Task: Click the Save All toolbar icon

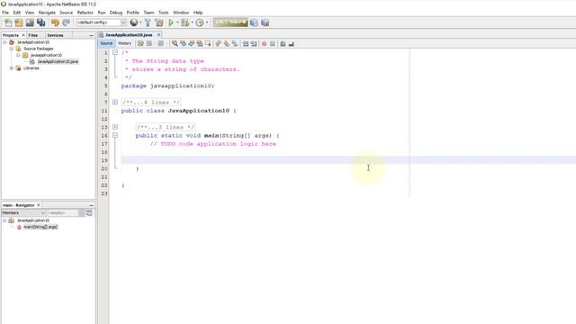Action: point(40,22)
